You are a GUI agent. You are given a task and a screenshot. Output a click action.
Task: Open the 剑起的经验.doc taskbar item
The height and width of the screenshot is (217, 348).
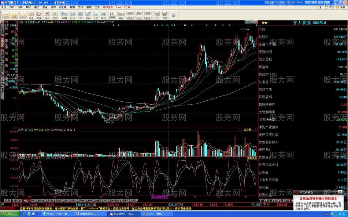90,214
